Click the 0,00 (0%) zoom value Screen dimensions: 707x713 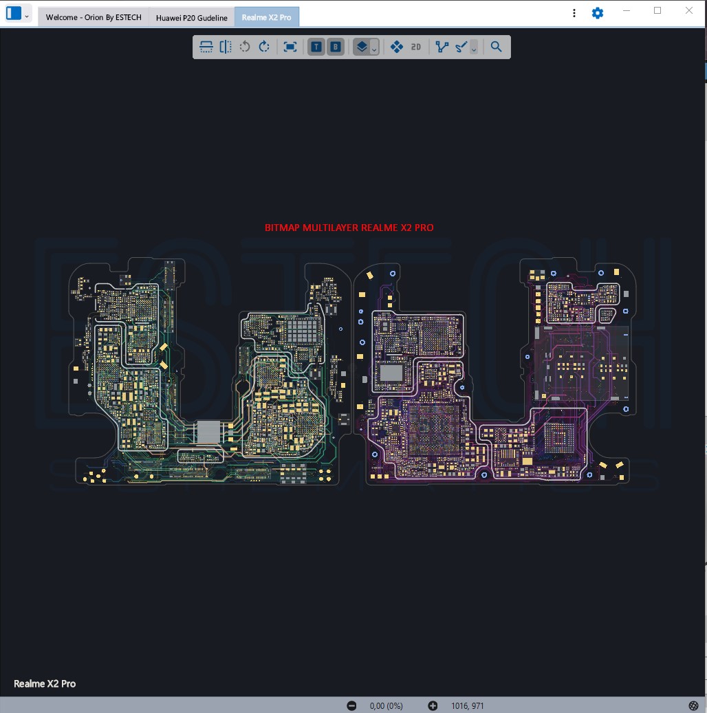tap(387, 705)
